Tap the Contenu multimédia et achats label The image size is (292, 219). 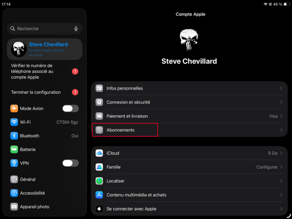coord(136,195)
